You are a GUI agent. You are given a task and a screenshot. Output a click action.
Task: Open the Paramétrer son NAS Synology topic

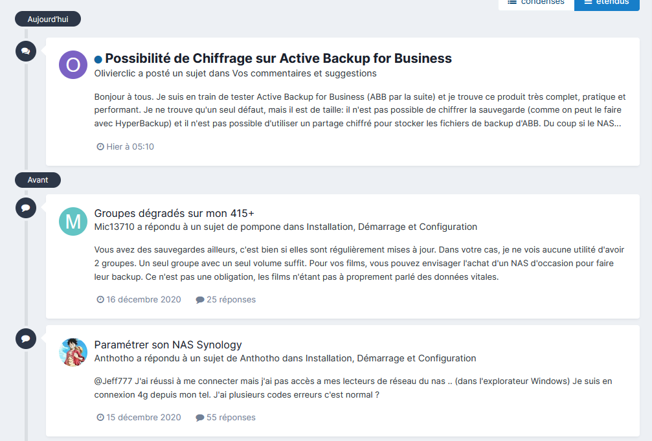[x=168, y=345]
